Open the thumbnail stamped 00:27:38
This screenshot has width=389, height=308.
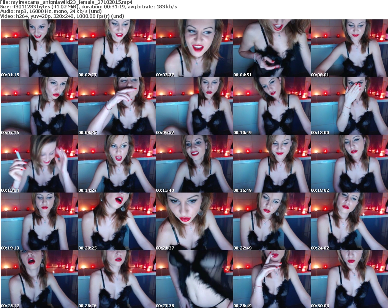pos(194,279)
